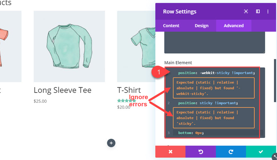Open the Long Sleeve Tee title link
The height and width of the screenshot is (160, 277).
pyautogui.click(x=63, y=90)
